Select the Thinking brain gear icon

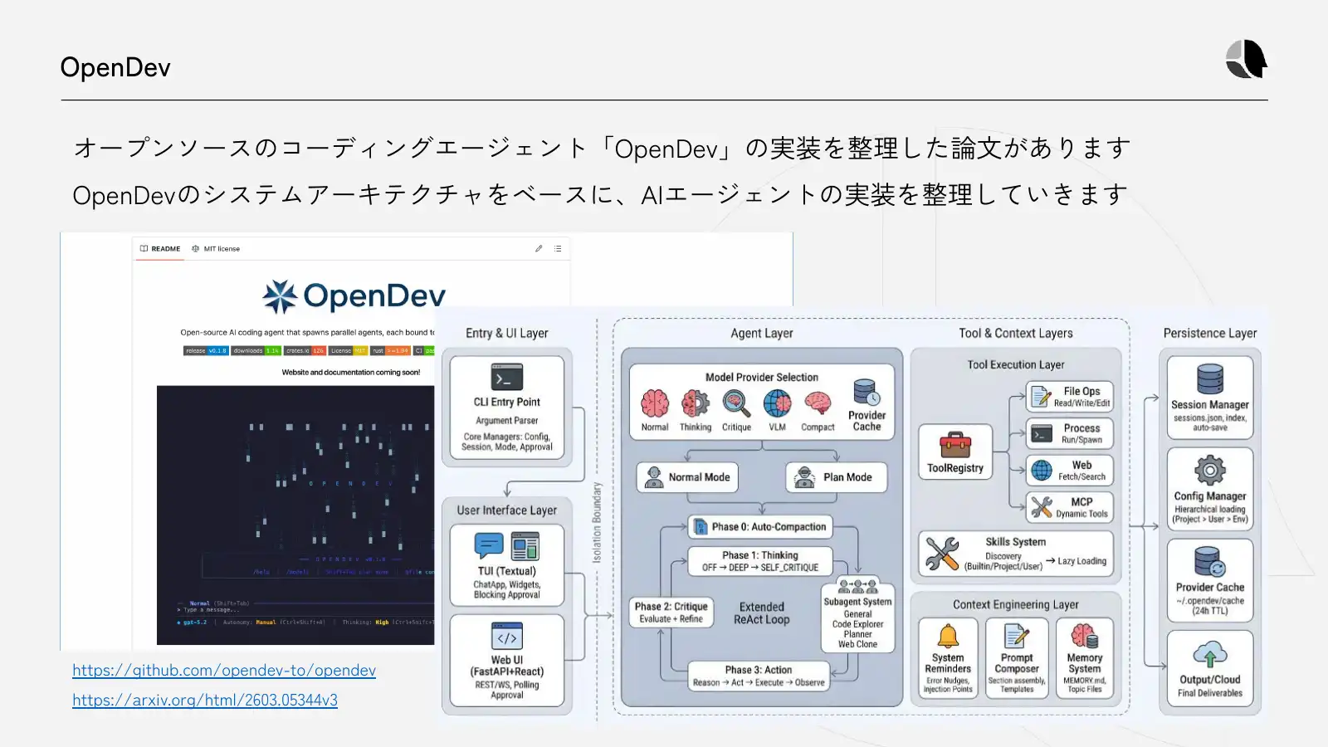(696, 403)
